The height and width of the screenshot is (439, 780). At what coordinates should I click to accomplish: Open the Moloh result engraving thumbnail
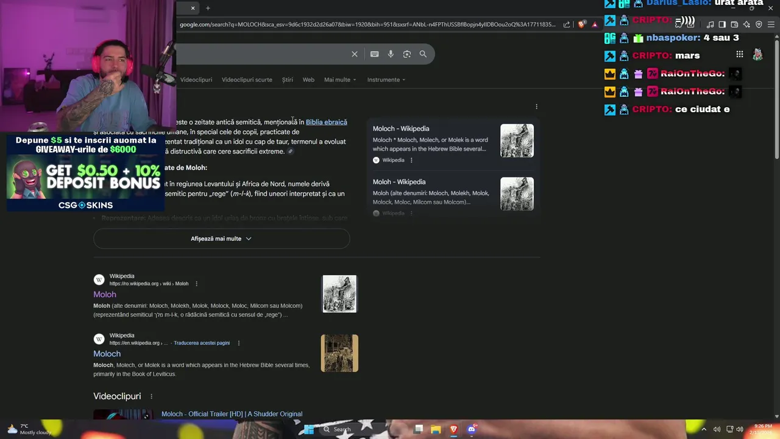pyautogui.click(x=339, y=294)
